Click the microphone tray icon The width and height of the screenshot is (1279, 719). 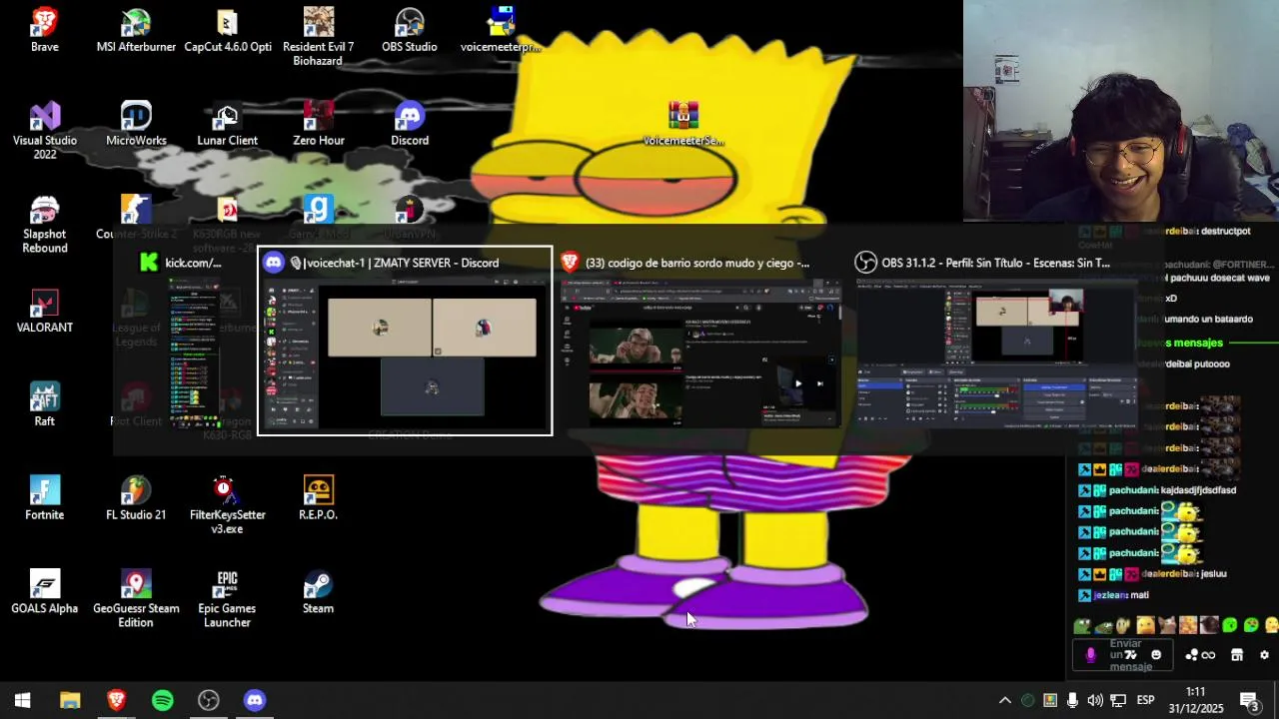1073,700
